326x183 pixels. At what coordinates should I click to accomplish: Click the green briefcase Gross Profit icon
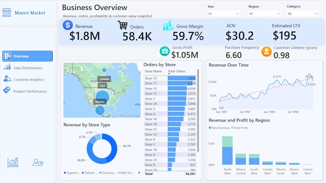click(165, 51)
